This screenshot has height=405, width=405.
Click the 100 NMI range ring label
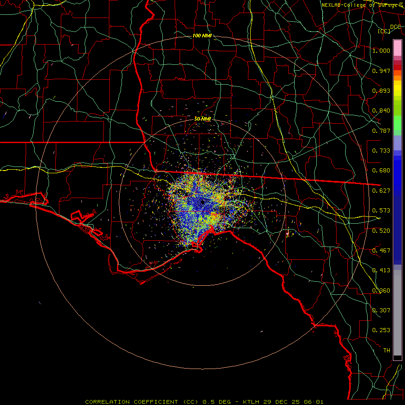coord(202,36)
